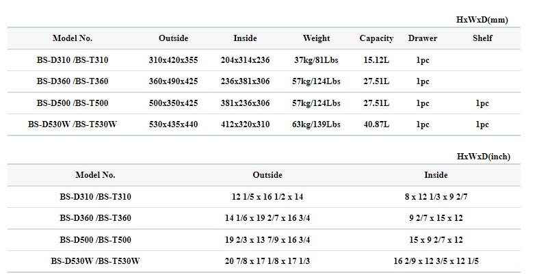Select the Shelf column header

(x=482, y=38)
